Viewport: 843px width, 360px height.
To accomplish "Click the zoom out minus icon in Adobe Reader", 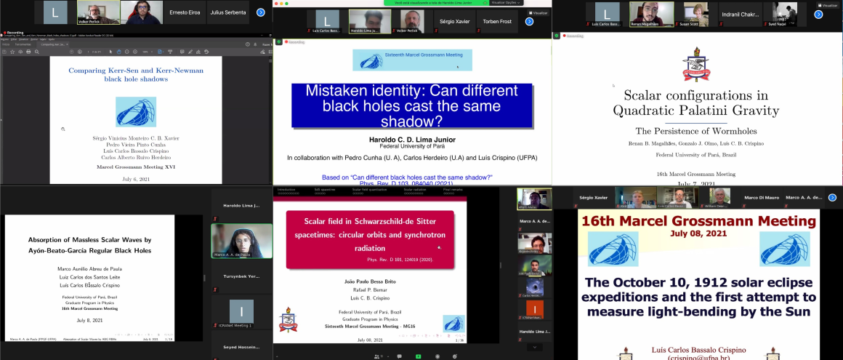I will click(x=127, y=52).
